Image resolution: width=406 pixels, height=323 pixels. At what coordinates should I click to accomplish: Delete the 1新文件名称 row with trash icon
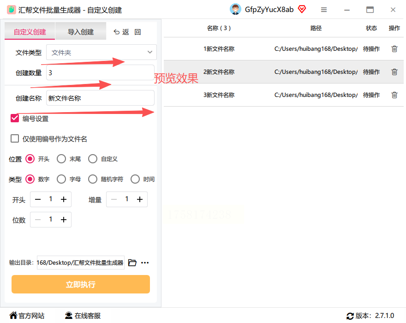click(x=394, y=49)
